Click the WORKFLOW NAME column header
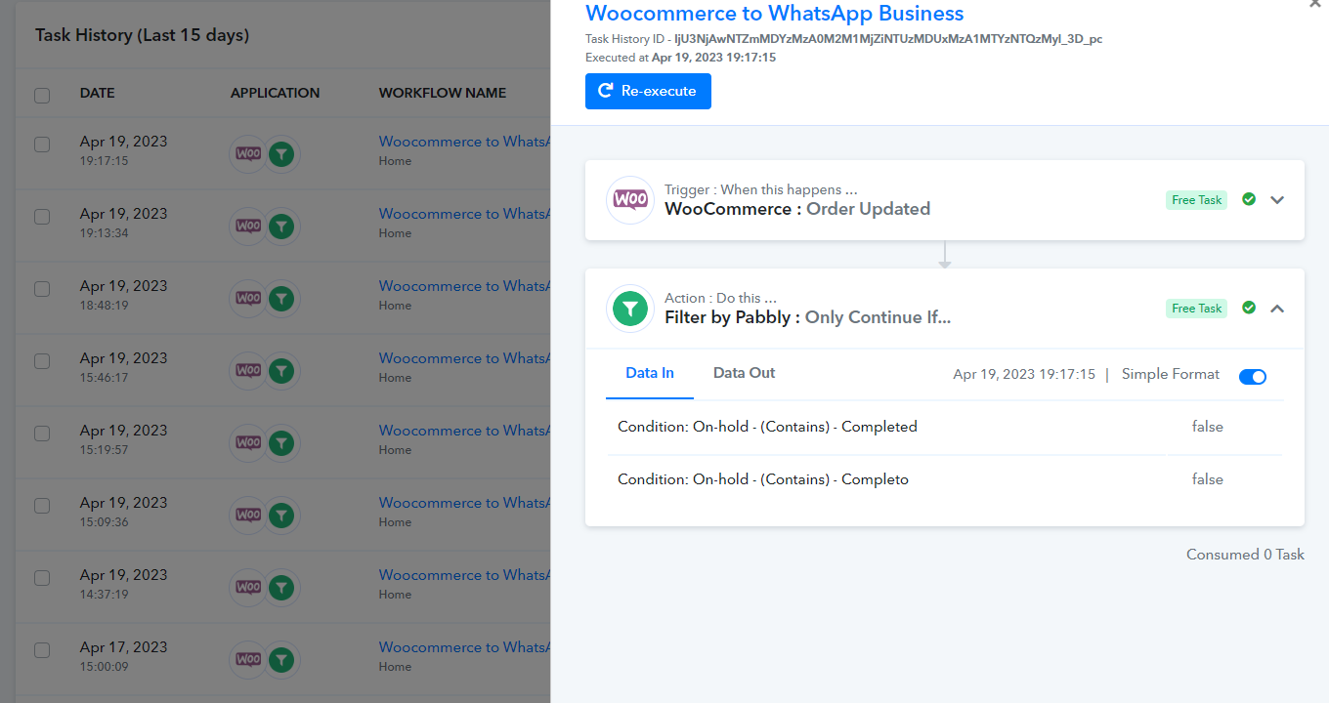The width and height of the screenshot is (1329, 703). (443, 94)
